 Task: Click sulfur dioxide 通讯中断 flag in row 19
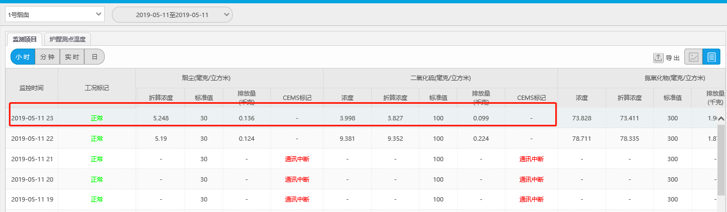[531, 199]
